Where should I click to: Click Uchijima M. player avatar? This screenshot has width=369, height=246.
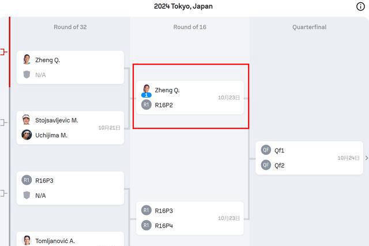tap(27, 135)
